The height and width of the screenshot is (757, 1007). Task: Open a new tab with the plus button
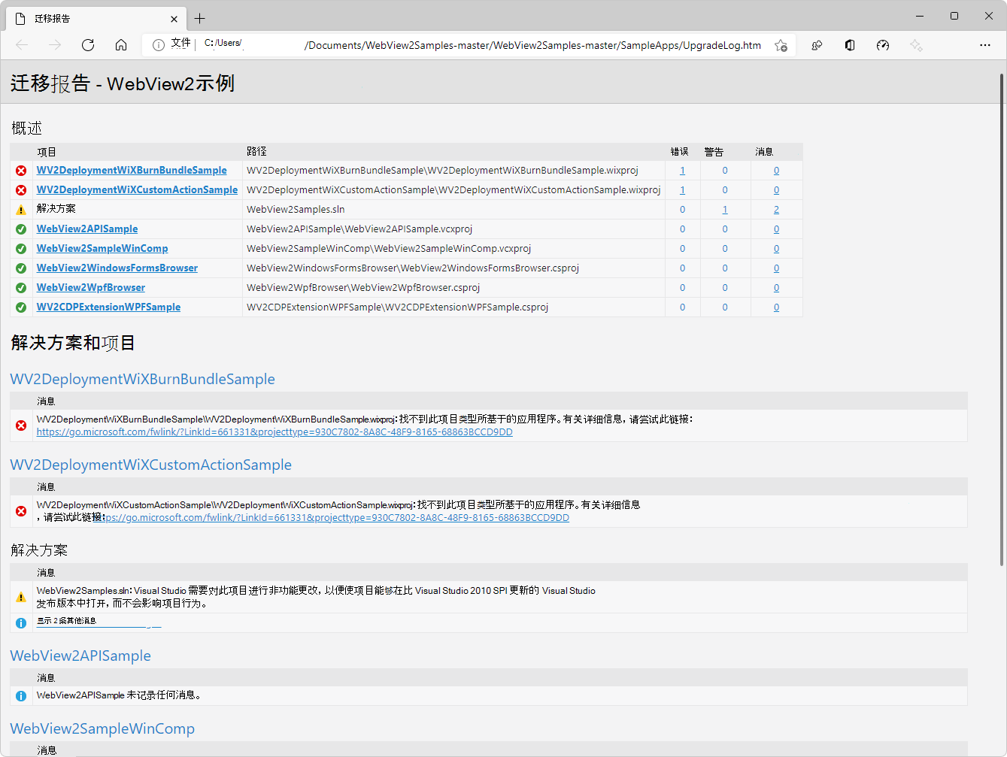click(199, 18)
